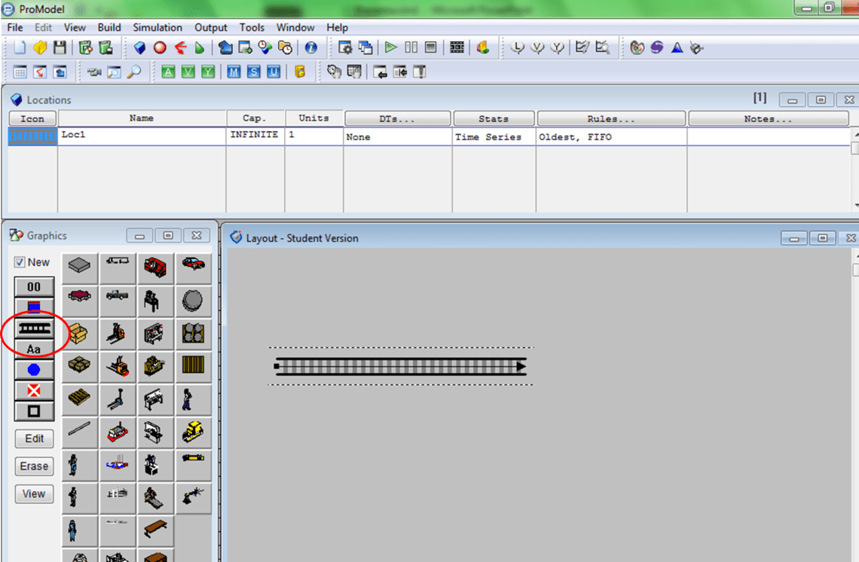859x562 pixels.
Task: Select the conveyor/queue graphic tool
Action: pos(34,328)
